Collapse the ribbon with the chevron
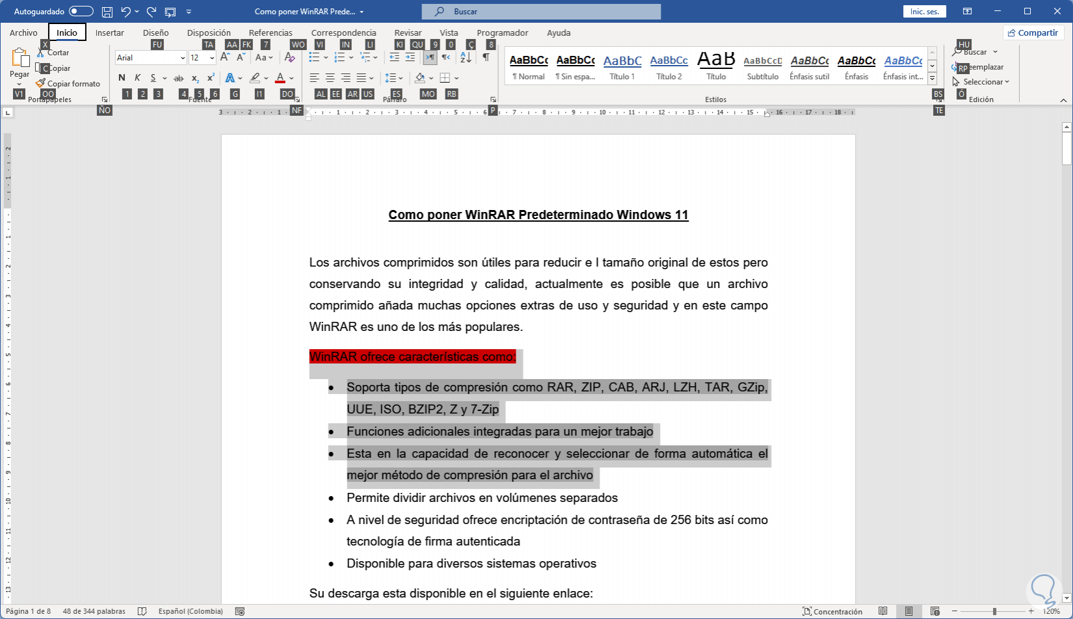Viewport: 1073px width, 619px height. 1064,100
